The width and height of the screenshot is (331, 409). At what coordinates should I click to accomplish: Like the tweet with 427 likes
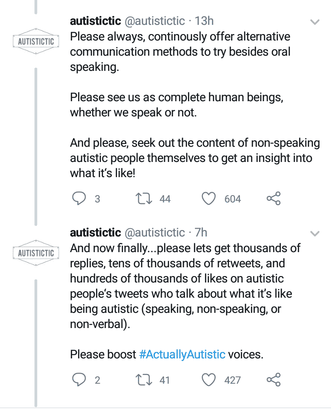point(209,380)
